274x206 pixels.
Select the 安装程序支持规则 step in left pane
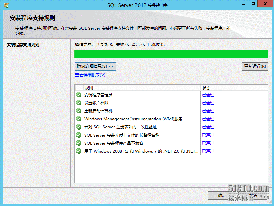(23, 45)
